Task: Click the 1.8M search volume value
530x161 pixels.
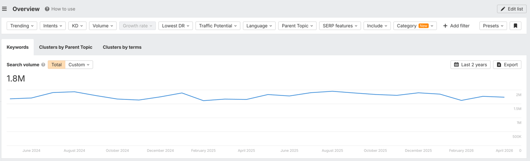Action: tap(16, 79)
